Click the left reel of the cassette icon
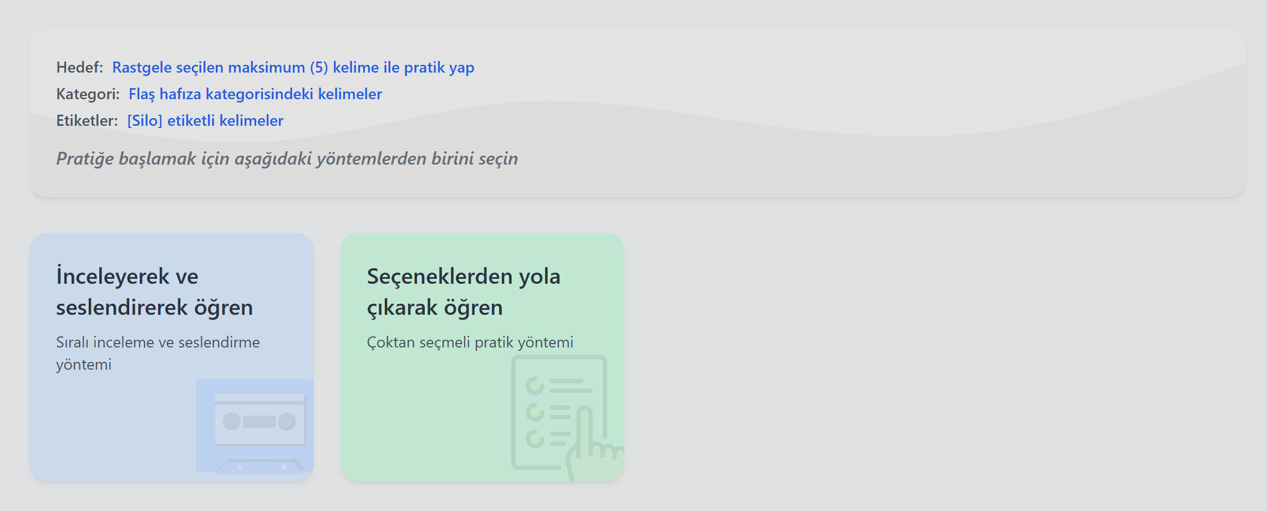1267x511 pixels. coord(232,422)
